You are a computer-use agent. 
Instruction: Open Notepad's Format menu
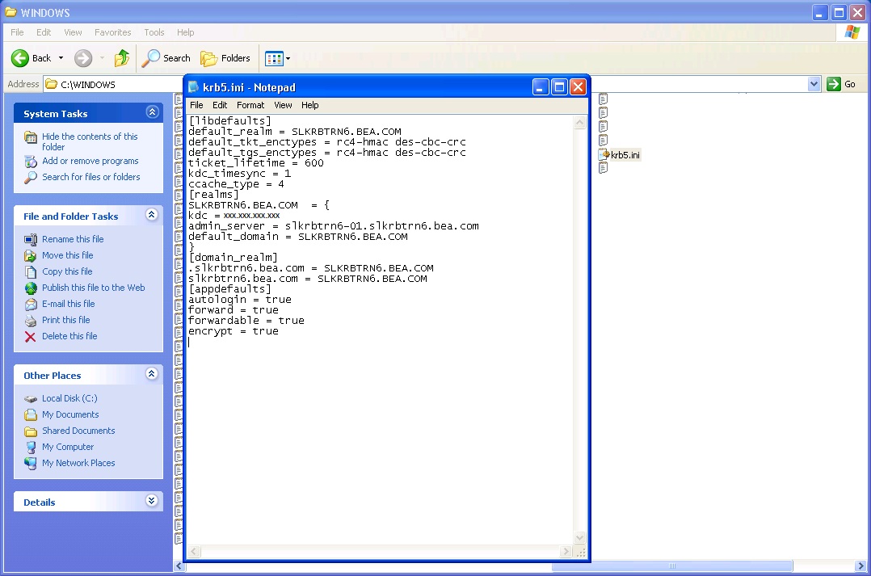250,105
